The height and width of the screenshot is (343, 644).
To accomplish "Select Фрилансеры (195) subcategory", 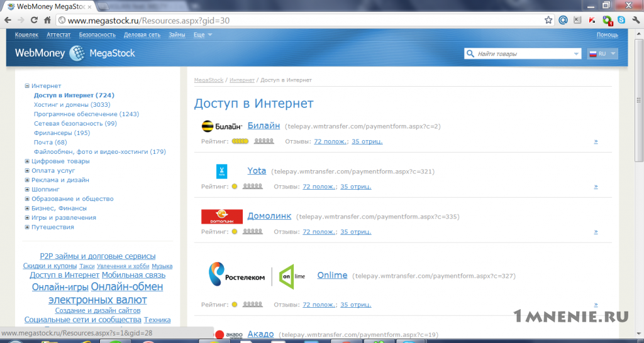I will pyautogui.click(x=62, y=133).
